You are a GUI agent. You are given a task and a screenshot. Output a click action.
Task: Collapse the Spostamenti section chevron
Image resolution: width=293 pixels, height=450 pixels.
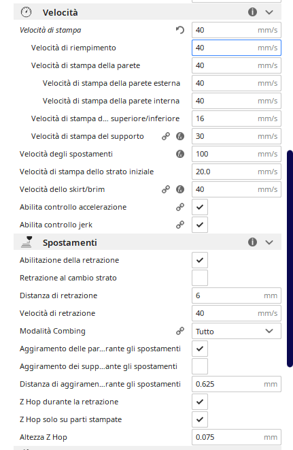point(269,242)
